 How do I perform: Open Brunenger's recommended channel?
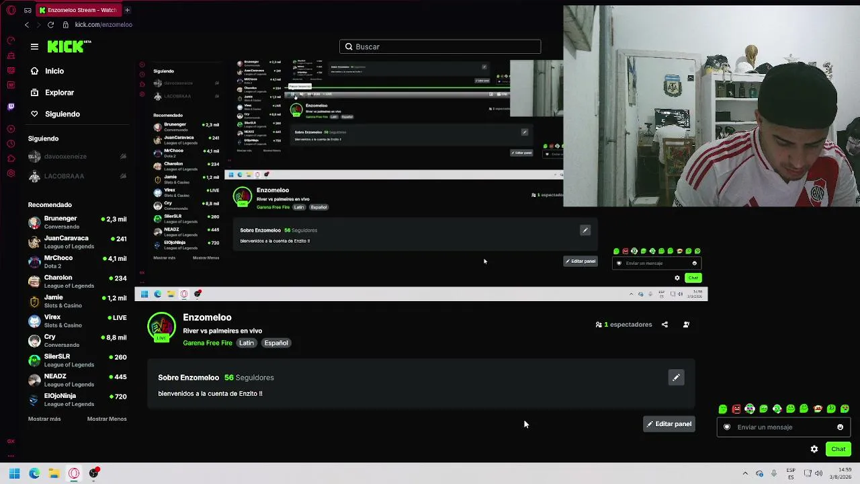pos(77,223)
